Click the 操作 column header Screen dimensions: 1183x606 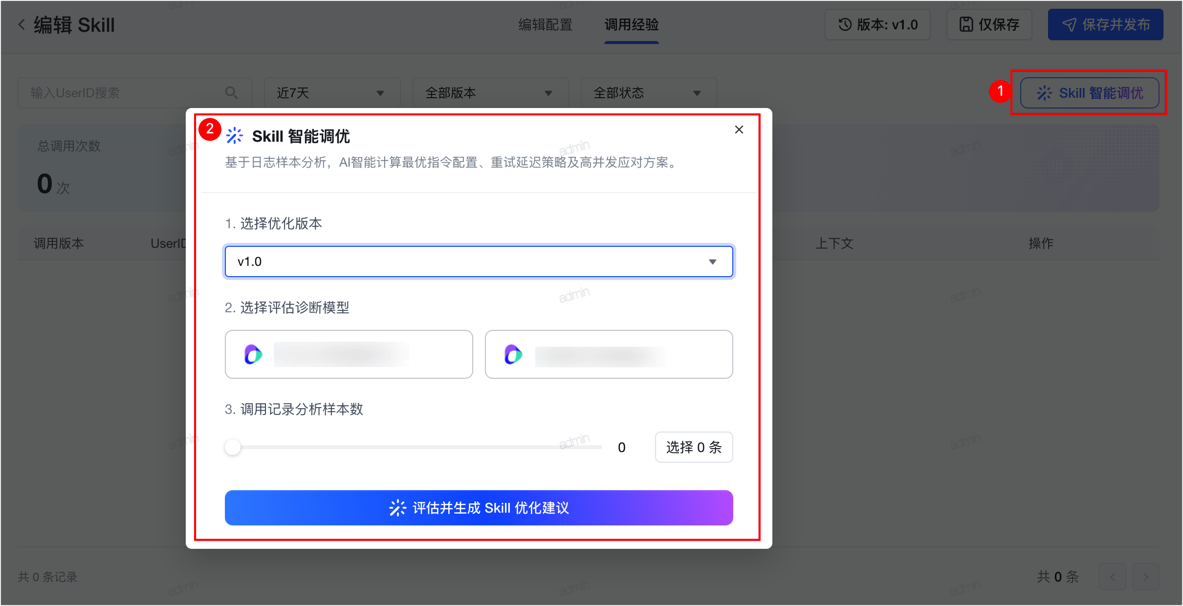(1041, 243)
